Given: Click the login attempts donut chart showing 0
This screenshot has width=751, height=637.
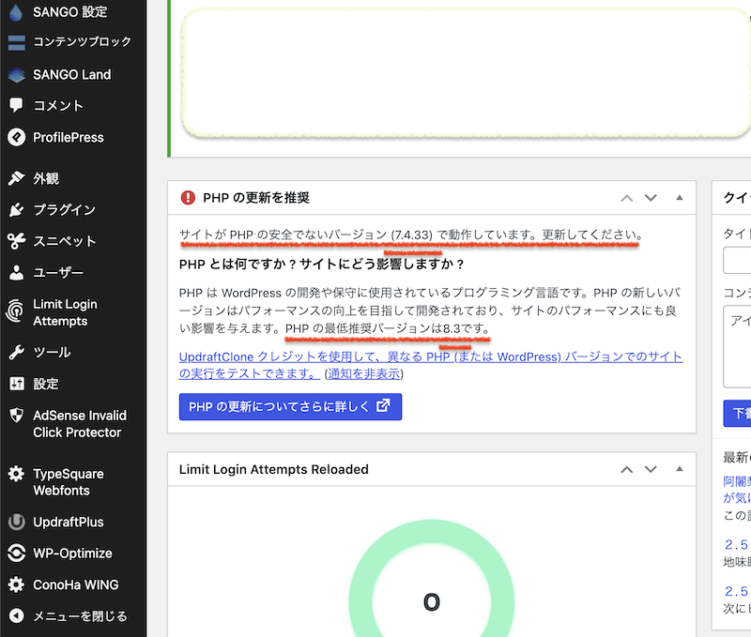Looking at the screenshot, I should click(432, 578).
